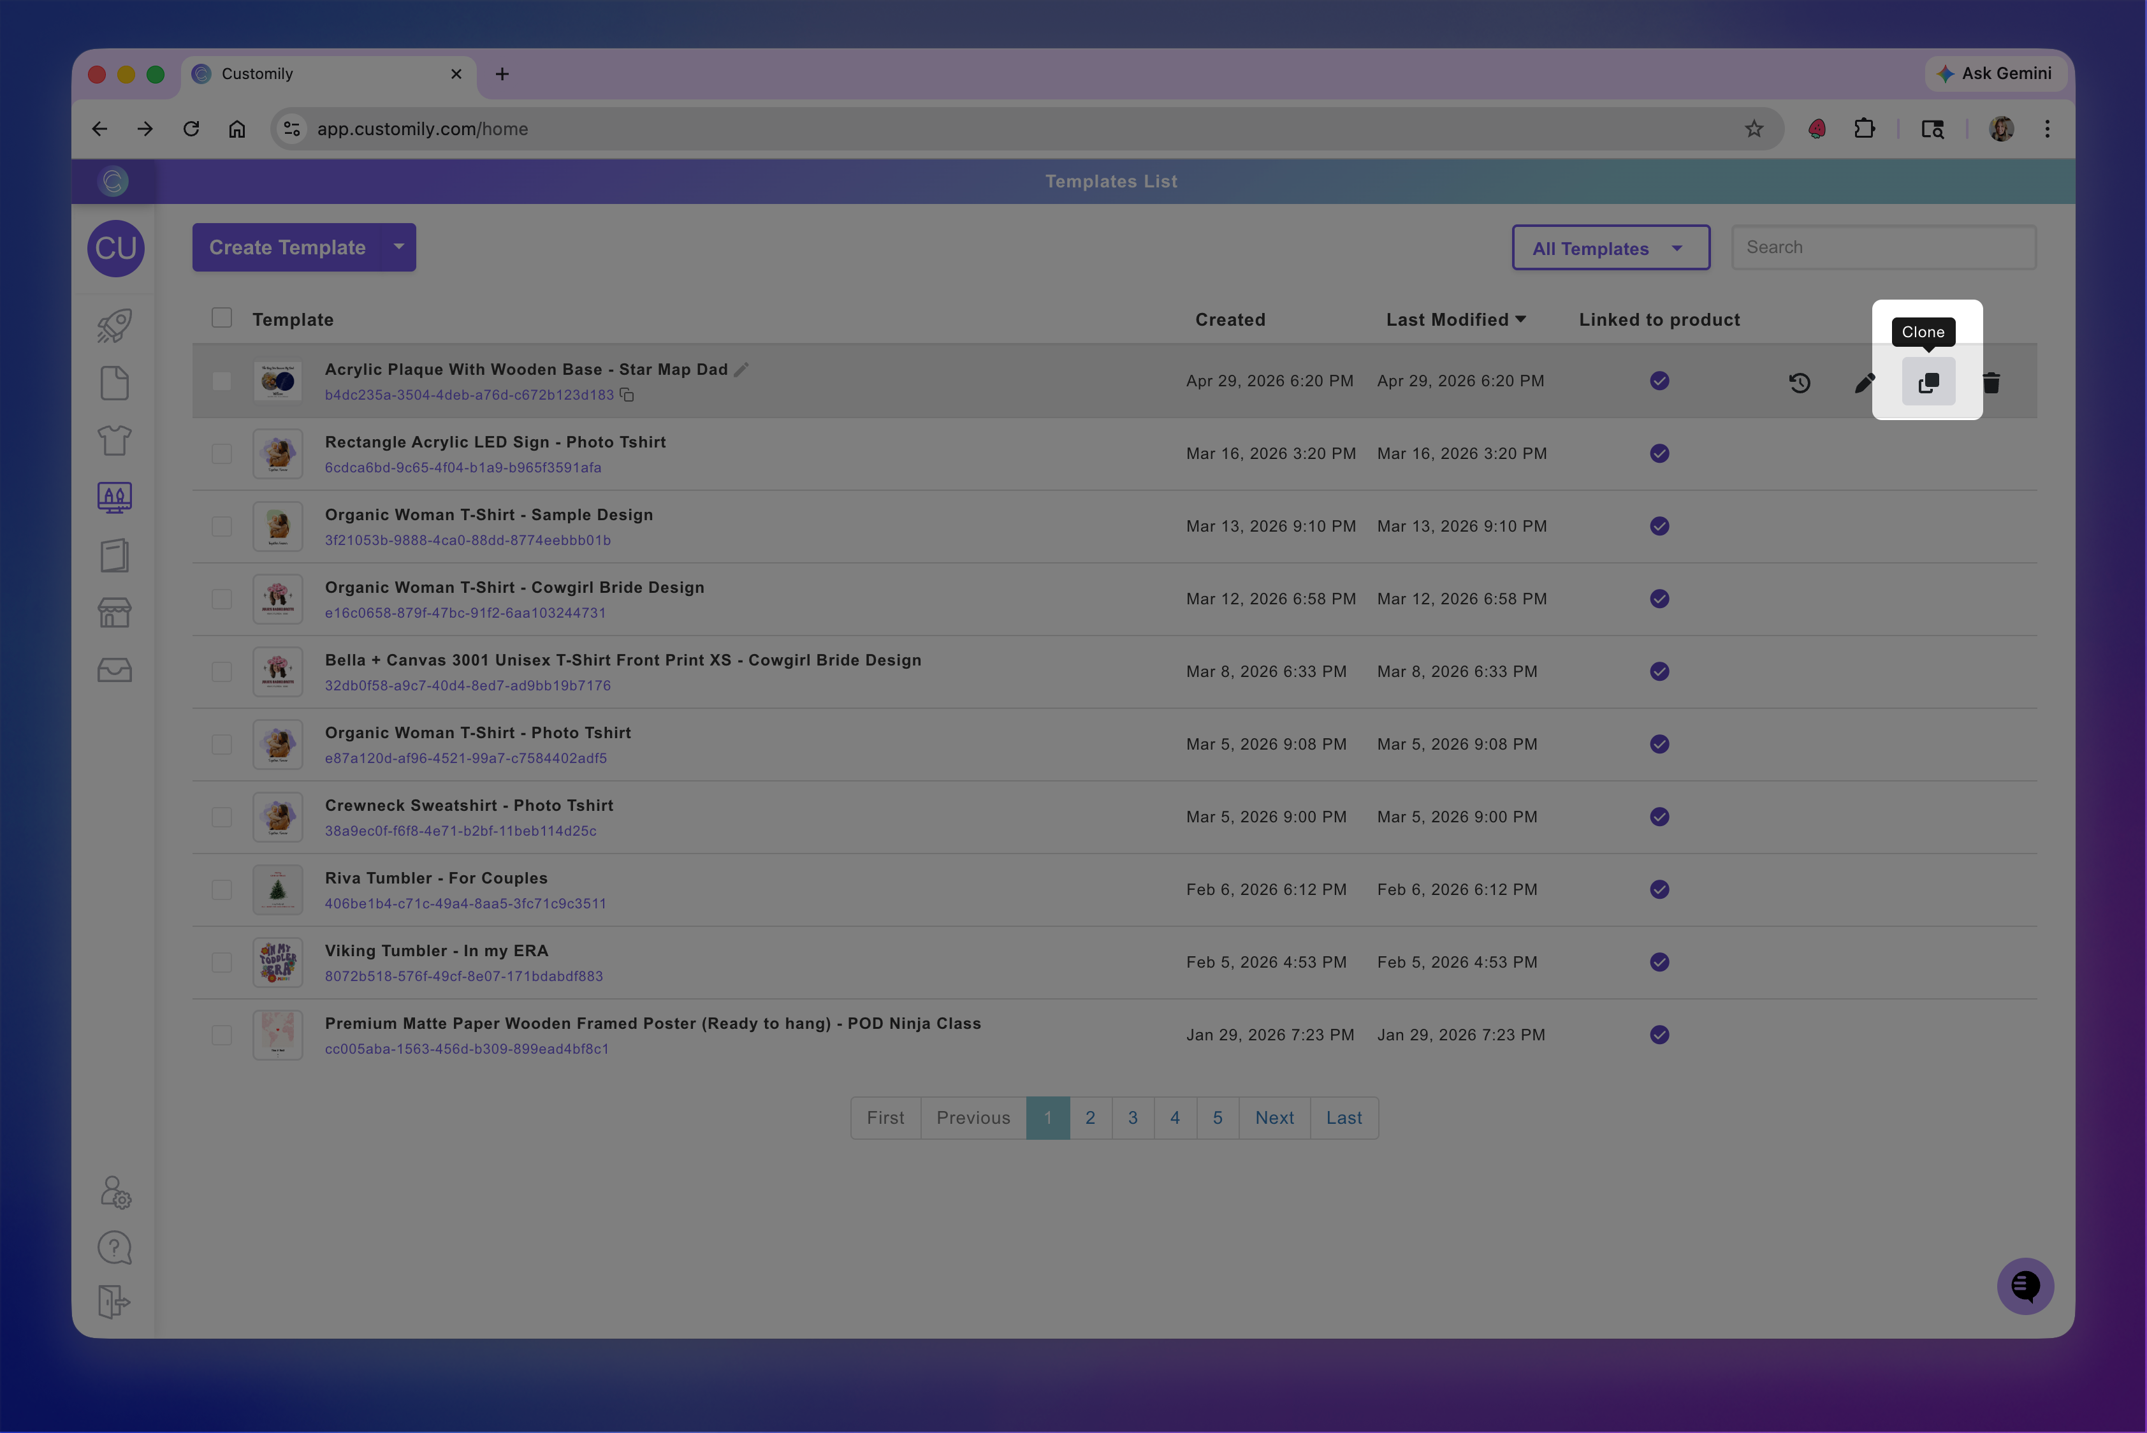This screenshot has width=2147, height=1433.
Task: Open the book library sidebar icon
Action: click(114, 555)
